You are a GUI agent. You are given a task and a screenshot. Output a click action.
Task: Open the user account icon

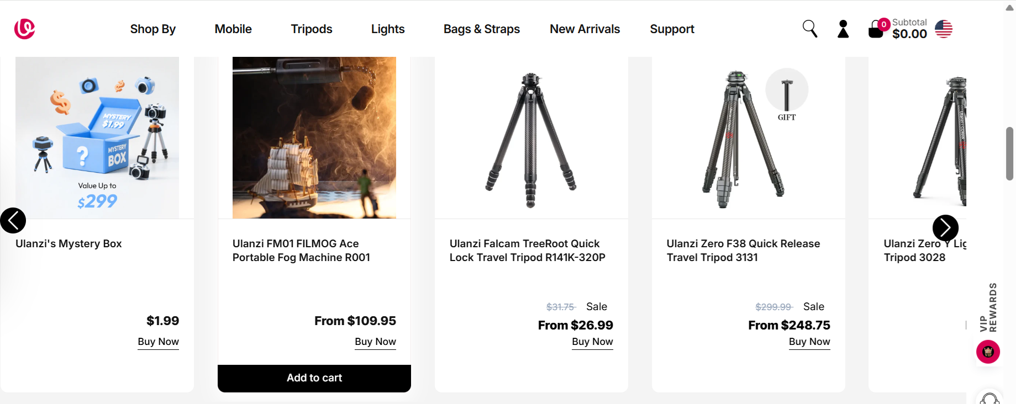(x=843, y=29)
